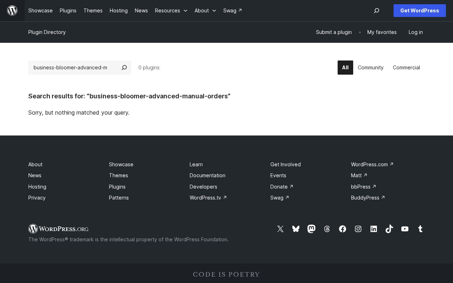This screenshot has height=283, width=453.
Task: Click 'Sorry, but nothing matched your query.' text
Action: point(79,112)
